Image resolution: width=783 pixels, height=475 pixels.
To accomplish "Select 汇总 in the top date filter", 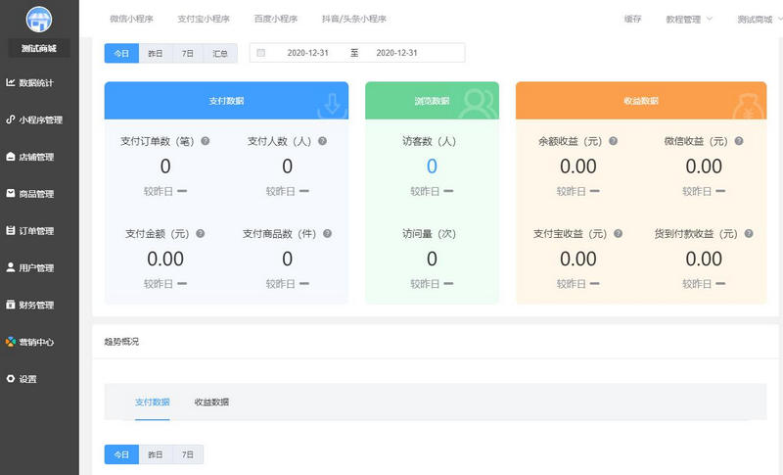I will click(220, 53).
